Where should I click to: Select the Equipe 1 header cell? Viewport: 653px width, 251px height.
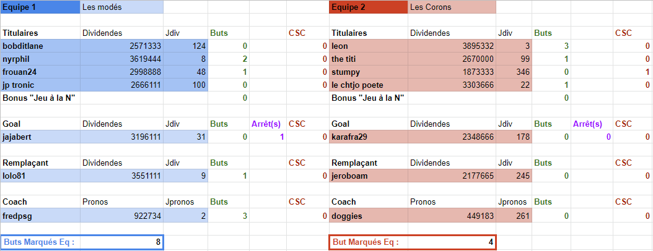point(40,7)
